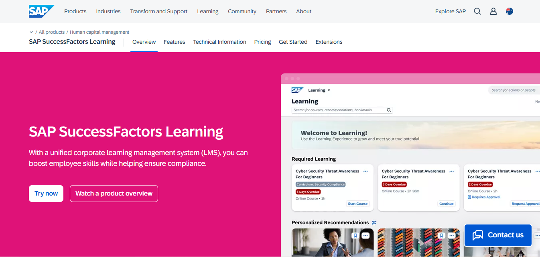
Task: Open more options on 3 Days Overdue card
Action: [452, 171]
